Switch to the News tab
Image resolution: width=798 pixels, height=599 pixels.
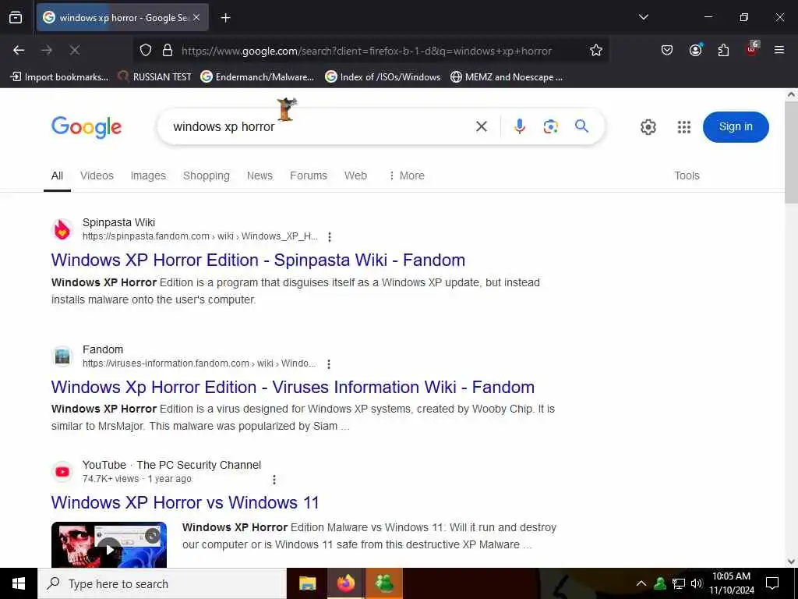point(260,175)
